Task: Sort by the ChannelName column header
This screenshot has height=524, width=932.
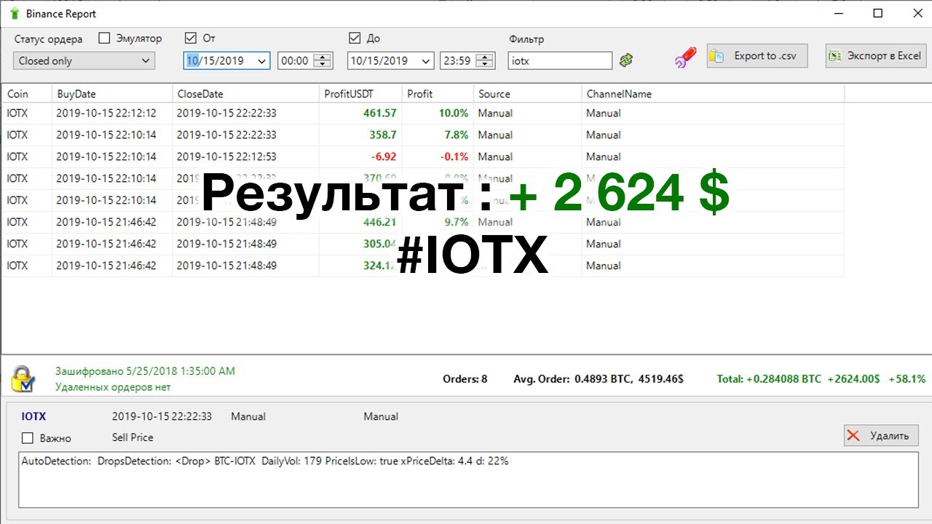Action: pyautogui.click(x=713, y=94)
